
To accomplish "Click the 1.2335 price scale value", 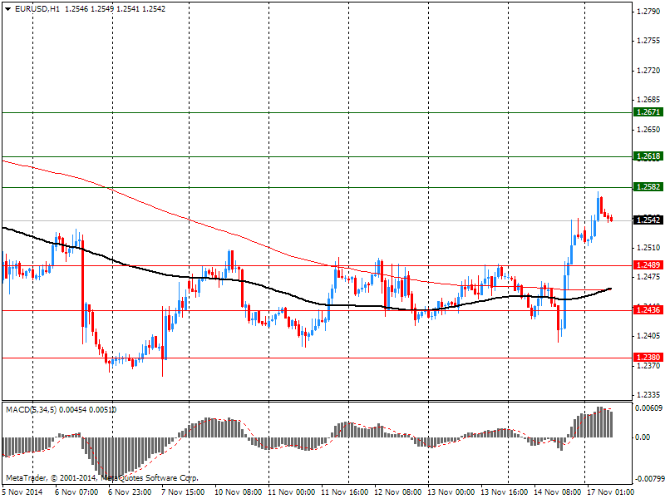I will click(x=649, y=395).
